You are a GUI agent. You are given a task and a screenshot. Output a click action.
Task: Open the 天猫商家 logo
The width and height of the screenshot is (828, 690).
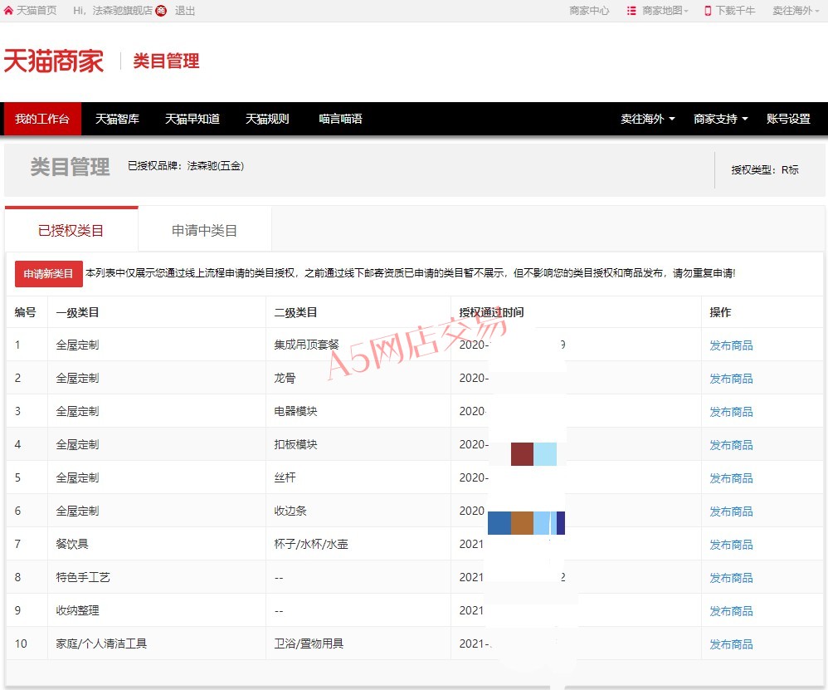point(53,61)
